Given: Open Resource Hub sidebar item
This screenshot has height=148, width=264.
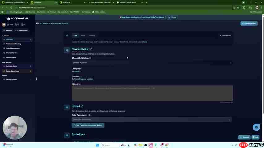Looking at the screenshot, I should tap(17, 57).
